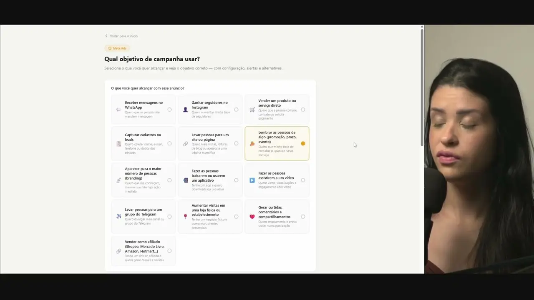The height and width of the screenshot is (300, 534).
Task: Go back via 'Voltar para o início' link
Action: coord(121,36)
